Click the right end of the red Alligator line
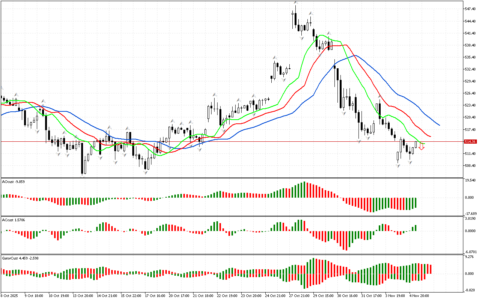Viewport: 481px width, 300px height. coord(430,136)
